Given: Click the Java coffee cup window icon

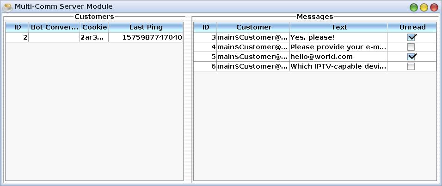Looking at the screenshot, I should pyautogui.click(x=7, y=7).
